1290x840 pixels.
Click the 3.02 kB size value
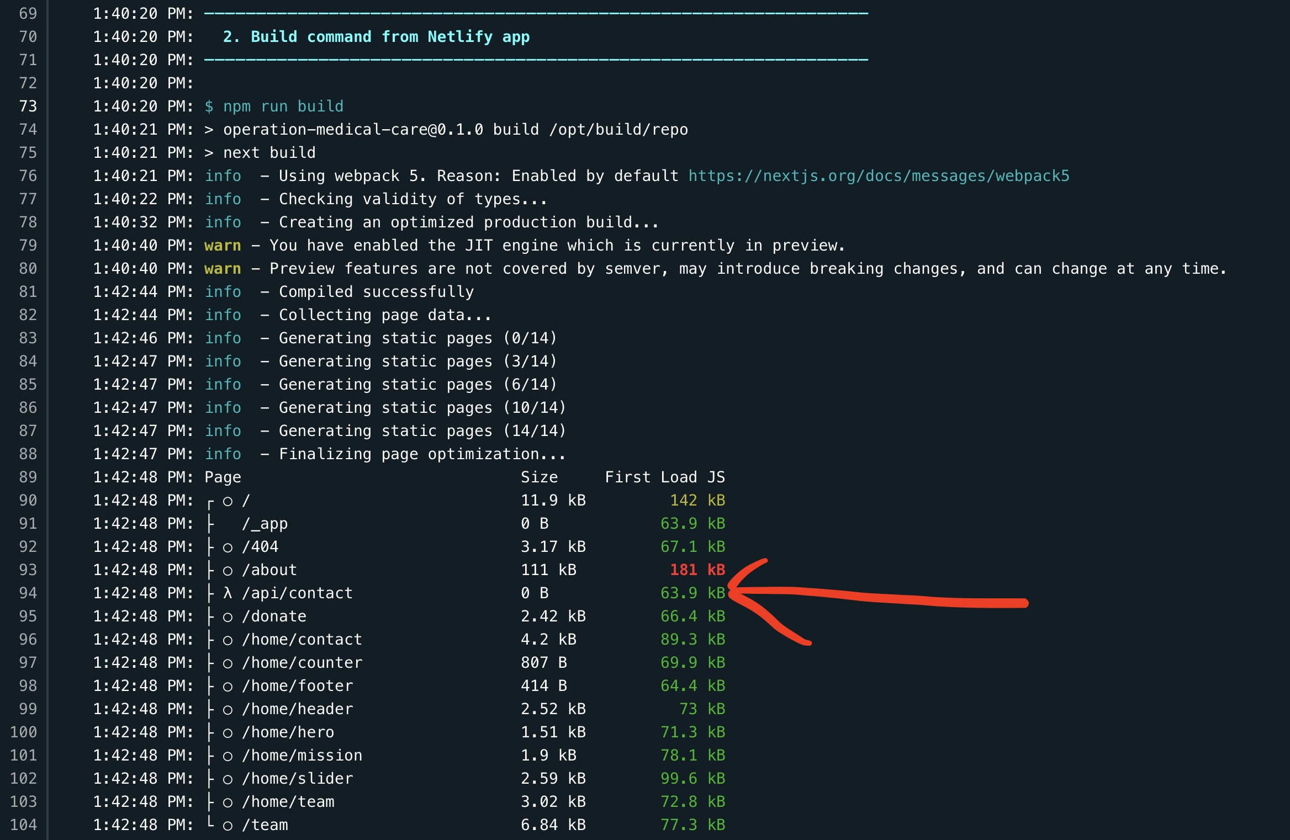(x=553, y=802)
